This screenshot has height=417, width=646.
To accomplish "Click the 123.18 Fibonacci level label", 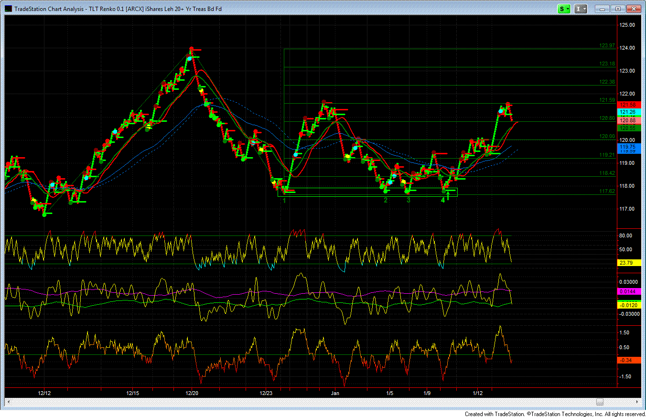I will pyautogui.click(x=607, y=64).
